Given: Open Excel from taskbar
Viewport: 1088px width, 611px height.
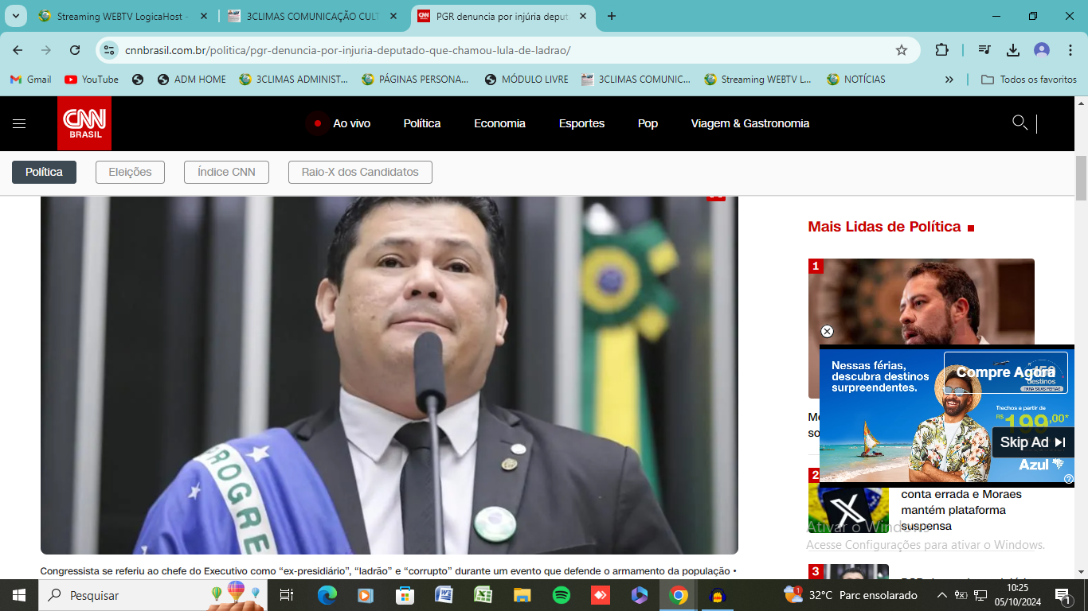Looking at the screenshot, I should point(483,595).
